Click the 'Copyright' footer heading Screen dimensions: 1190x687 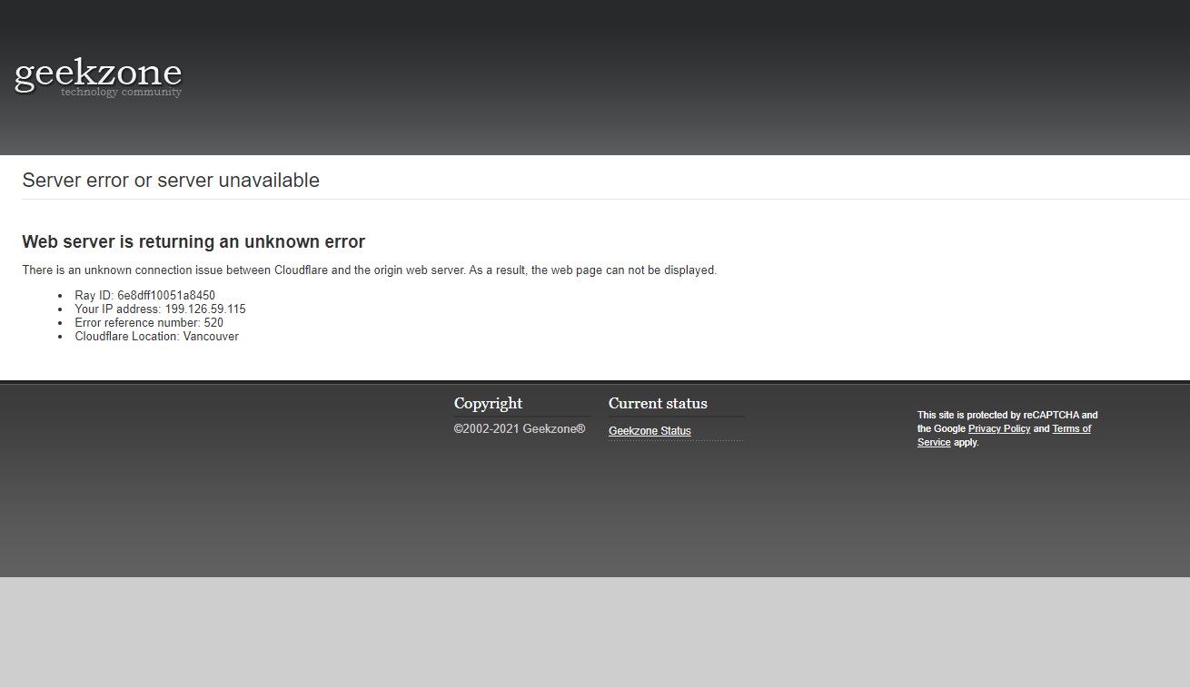488,404
